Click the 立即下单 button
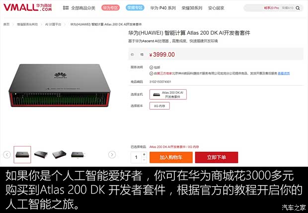The height and width of the screenshot is (213, 308). 217,157
